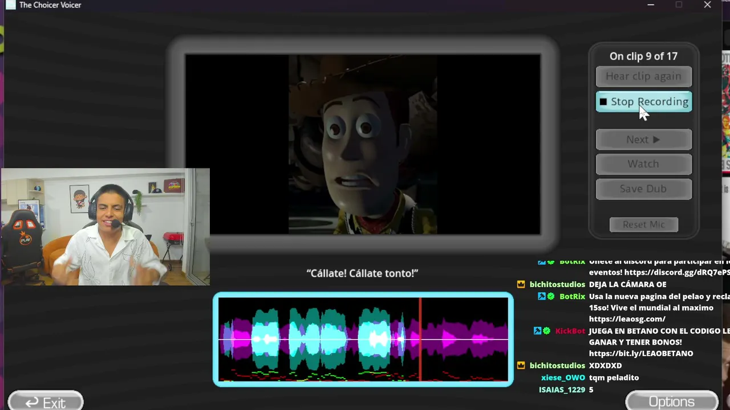730x410 pixels.
Task: Click the Watch button
Action: click(x=643, y=164)
